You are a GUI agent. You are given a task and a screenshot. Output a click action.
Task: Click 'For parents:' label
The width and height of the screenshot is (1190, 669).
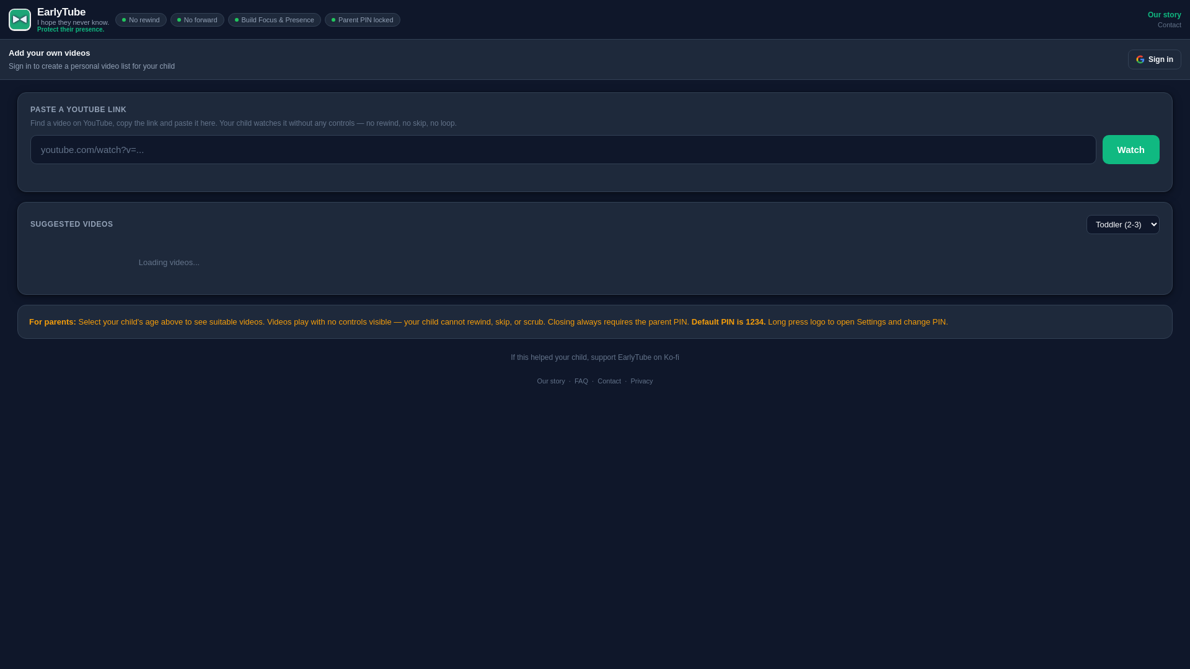[53, 322]
